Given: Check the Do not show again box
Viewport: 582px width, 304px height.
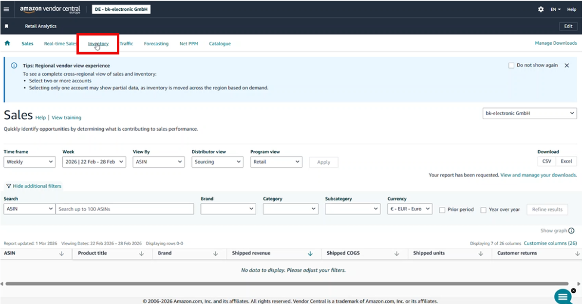Looking at the screenshot, I should point(511,65).
